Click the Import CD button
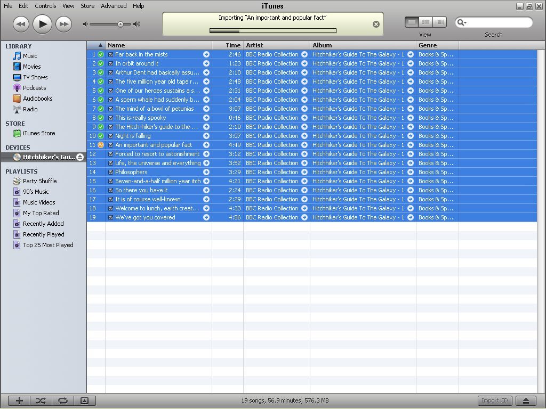The image size is (546, 409). 495,400
